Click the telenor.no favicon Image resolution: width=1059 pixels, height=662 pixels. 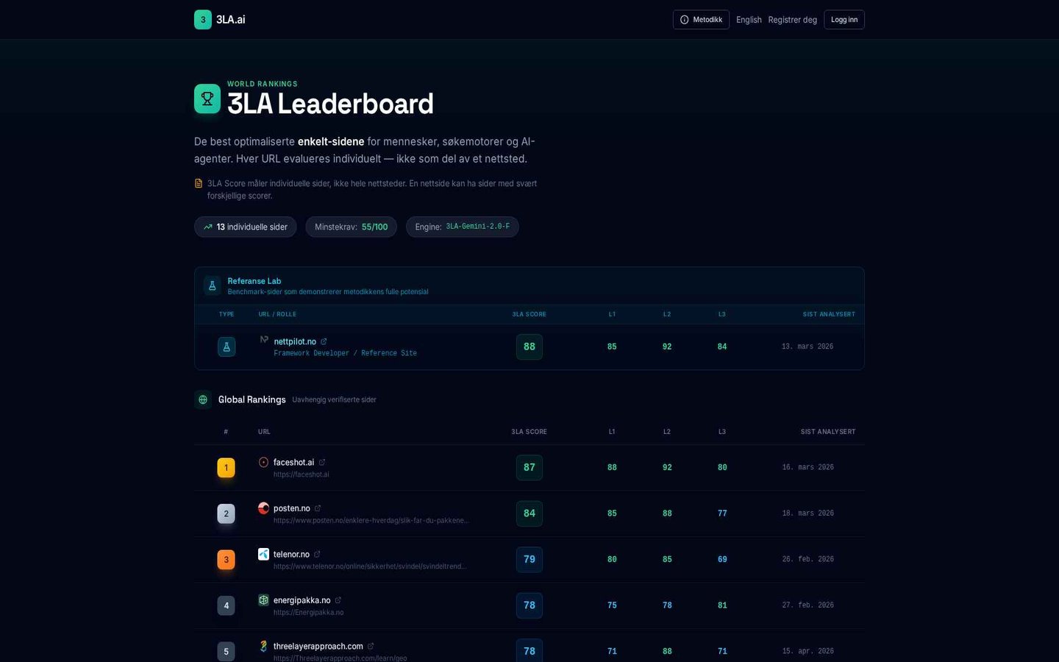(x=263, y=554)
